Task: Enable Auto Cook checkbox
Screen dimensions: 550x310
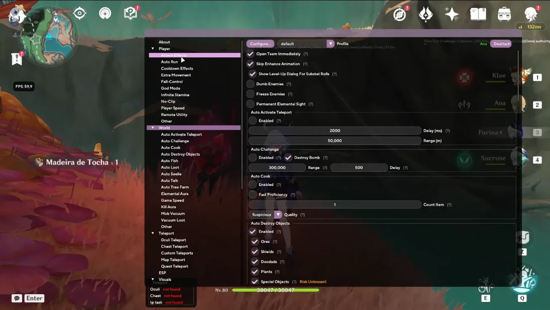Action: (253, 184)
